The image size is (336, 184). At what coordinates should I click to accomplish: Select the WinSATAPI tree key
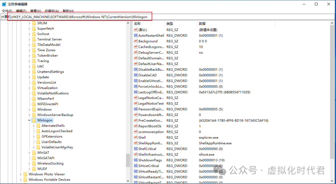tap(46, 158)
